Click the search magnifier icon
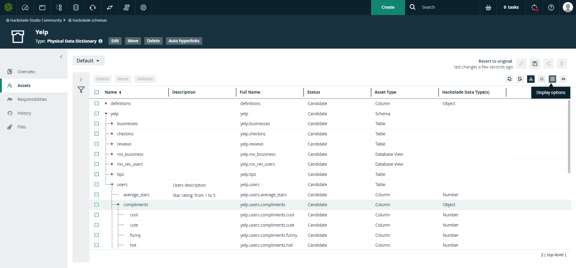 pyautogui.click(x=412, y=7)
